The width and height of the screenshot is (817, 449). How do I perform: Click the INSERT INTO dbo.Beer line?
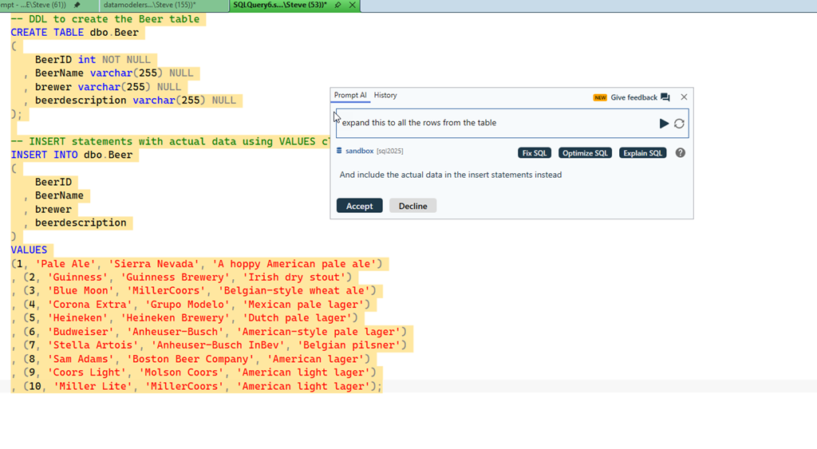[x=72, y=155]
